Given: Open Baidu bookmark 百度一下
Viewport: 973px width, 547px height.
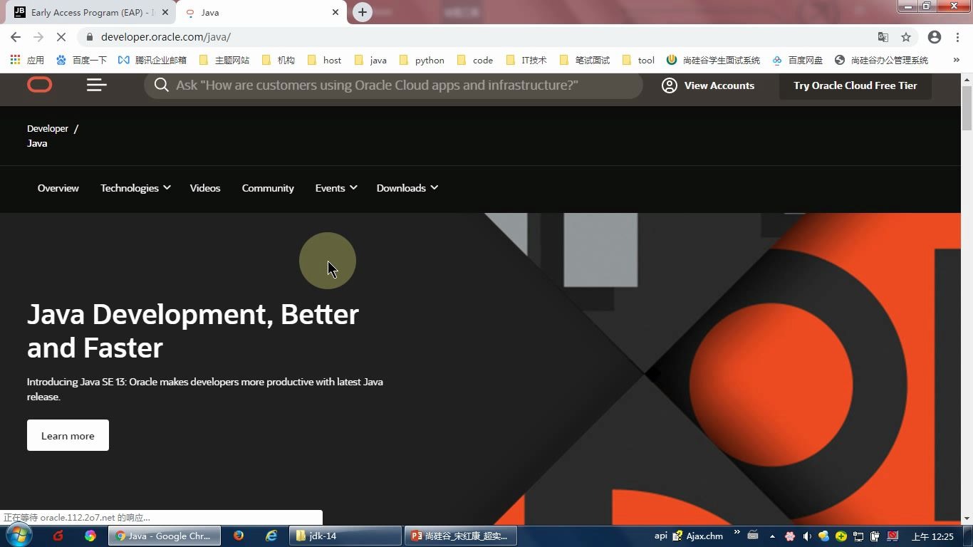Looking at the screenshot, I should tap(81, 60).
